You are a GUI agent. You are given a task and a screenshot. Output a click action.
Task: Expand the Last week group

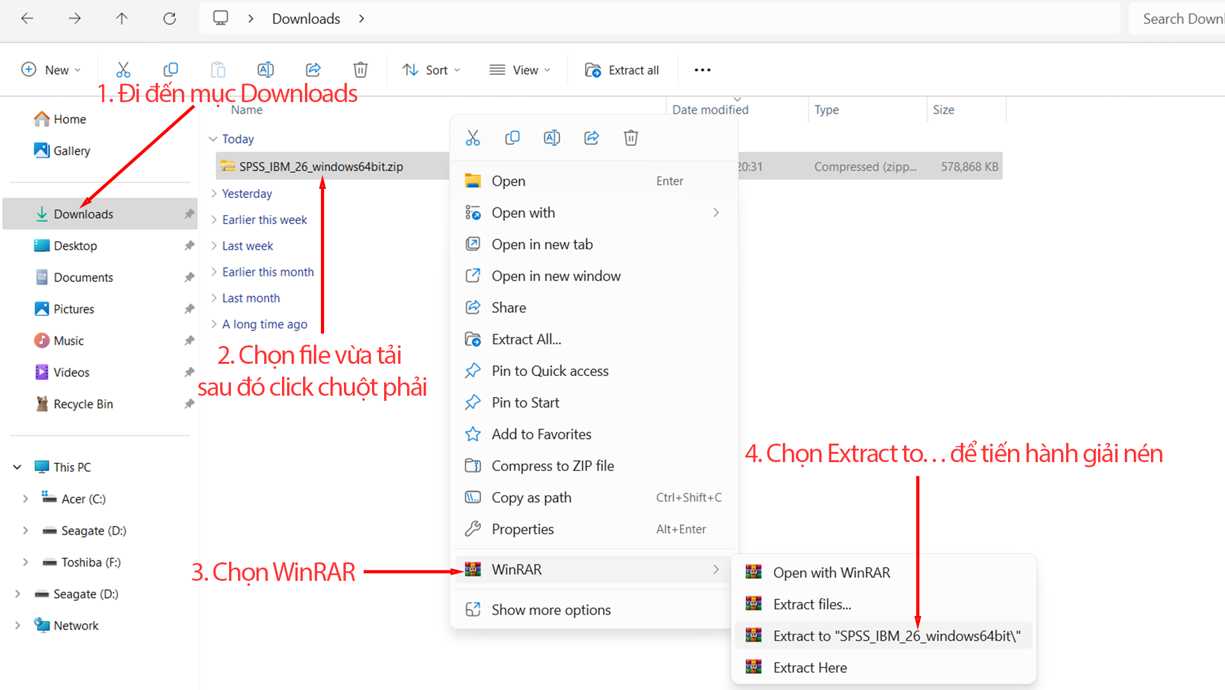[213, 246]
